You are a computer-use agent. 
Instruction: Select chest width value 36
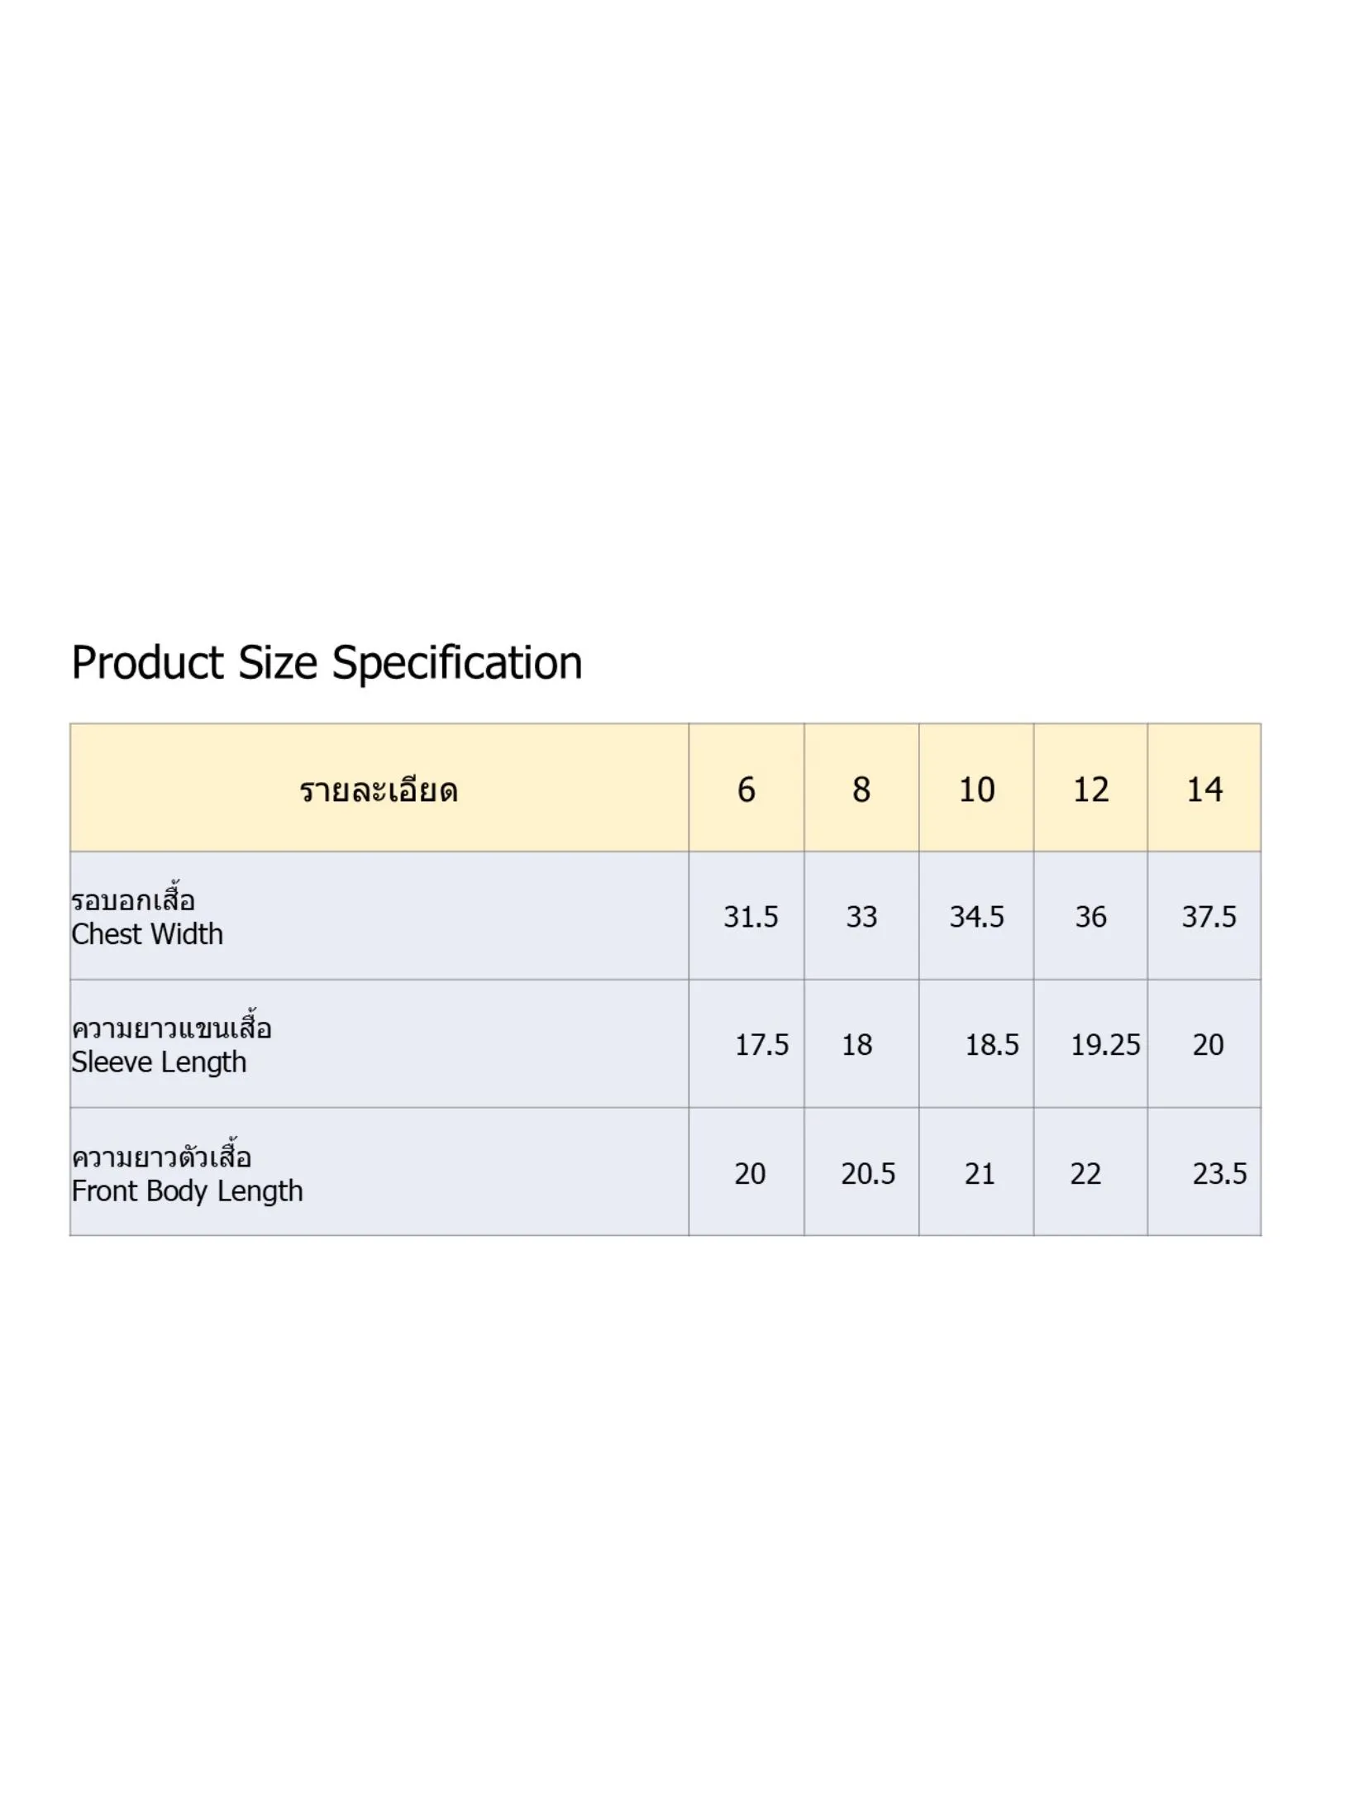point(1090,917)
